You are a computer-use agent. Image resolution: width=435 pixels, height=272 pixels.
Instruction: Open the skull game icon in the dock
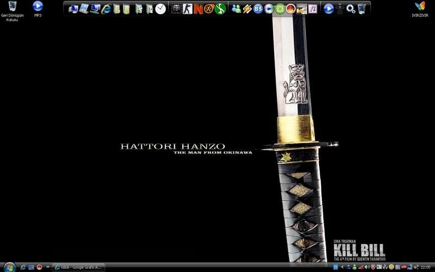pos(176,9)
